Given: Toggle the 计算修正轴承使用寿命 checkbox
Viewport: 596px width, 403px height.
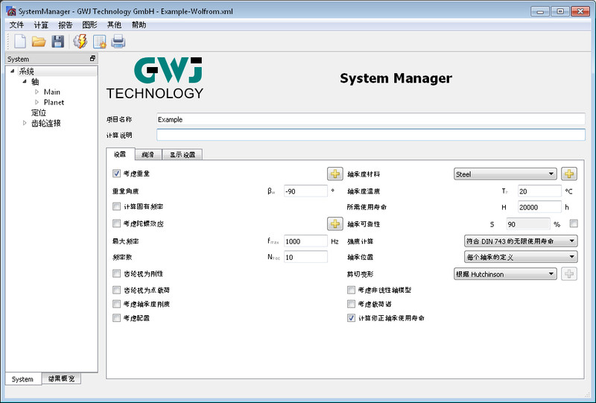Looking at the screenshot, I should tap(352, 317).
